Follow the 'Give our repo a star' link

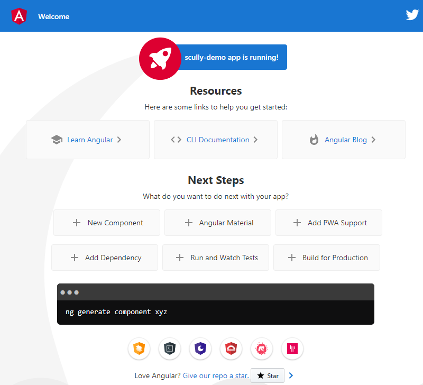coord(216,375)
